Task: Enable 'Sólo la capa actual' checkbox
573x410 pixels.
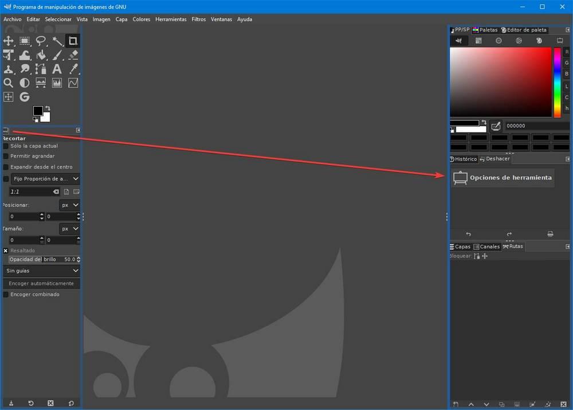Action: [x=6, y=146]
